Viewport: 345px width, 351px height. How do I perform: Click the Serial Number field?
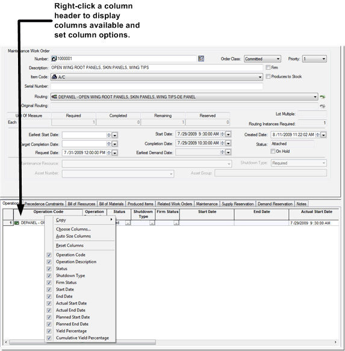point(157,86)
